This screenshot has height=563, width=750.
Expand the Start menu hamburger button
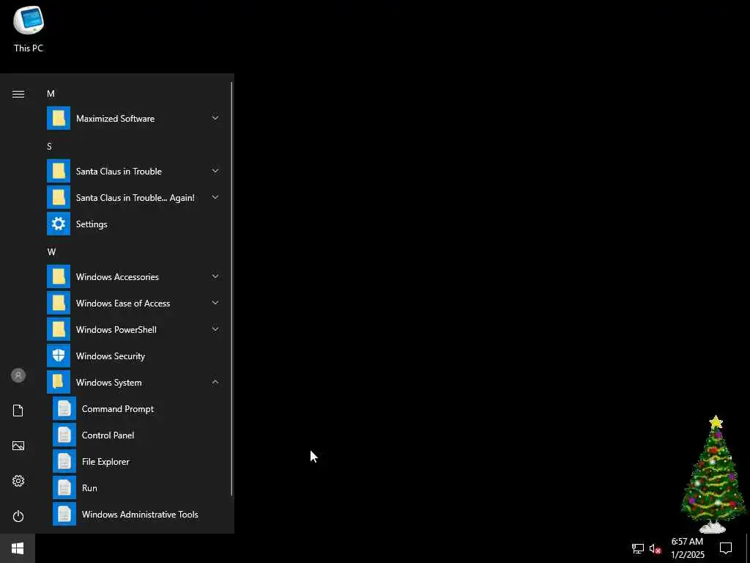18,94
